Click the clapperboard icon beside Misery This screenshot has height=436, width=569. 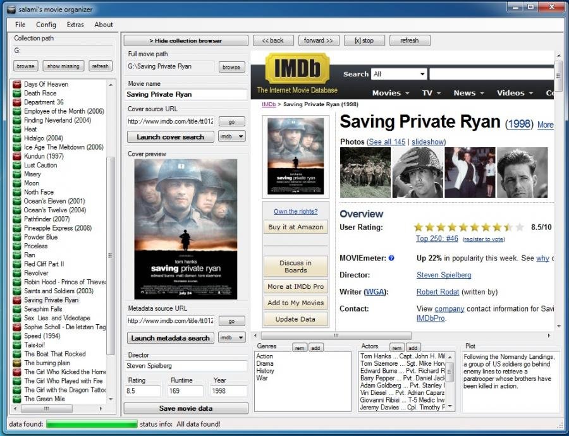coord(16,174)
